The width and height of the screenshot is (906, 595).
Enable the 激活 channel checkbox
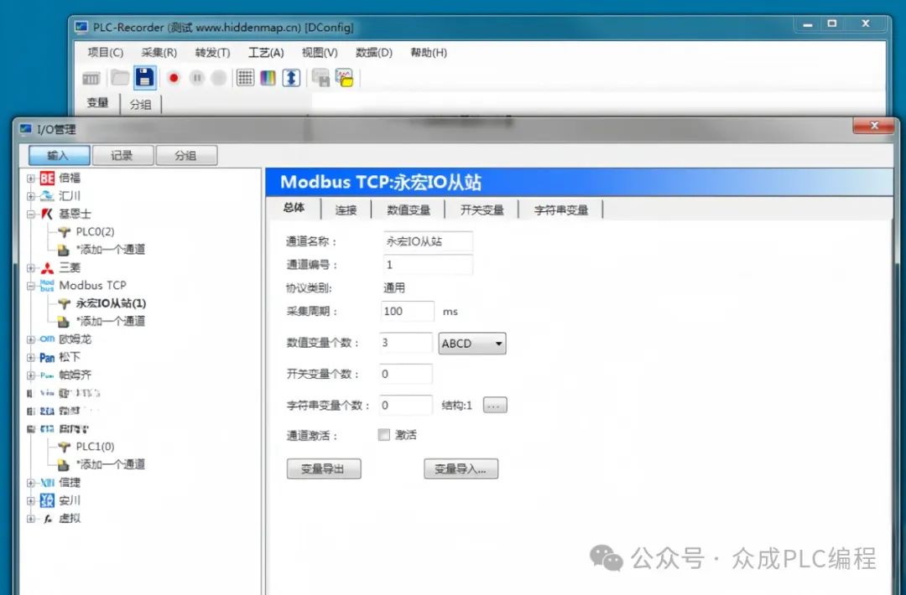click(x=383, y=435)
